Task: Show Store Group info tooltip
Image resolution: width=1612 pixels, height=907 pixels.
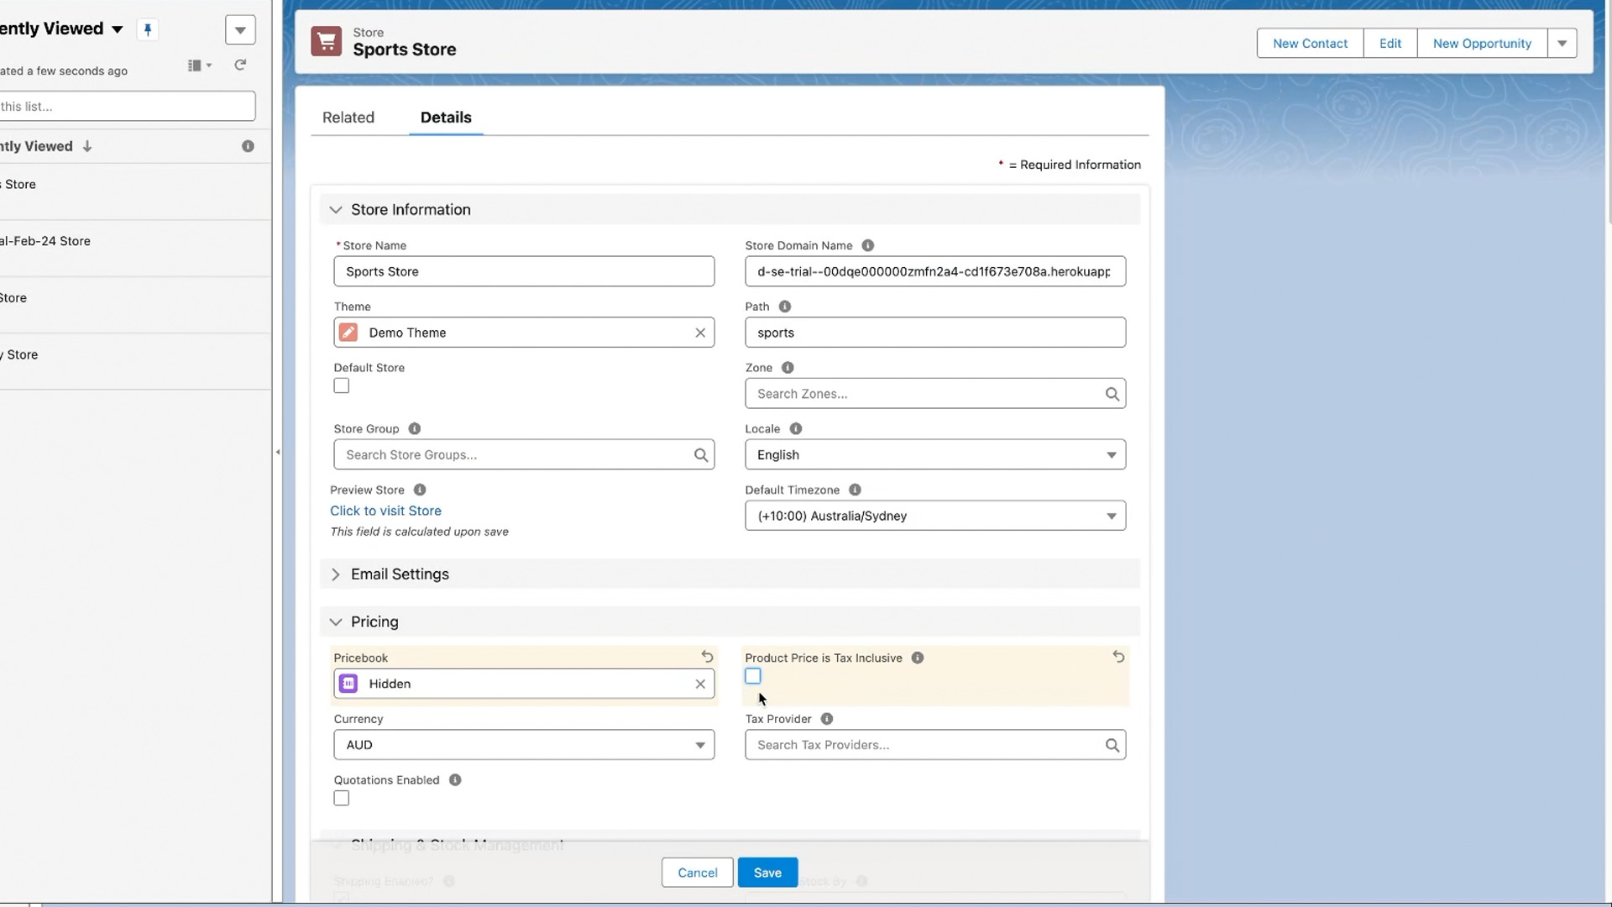Action: [x=414, y=428]
